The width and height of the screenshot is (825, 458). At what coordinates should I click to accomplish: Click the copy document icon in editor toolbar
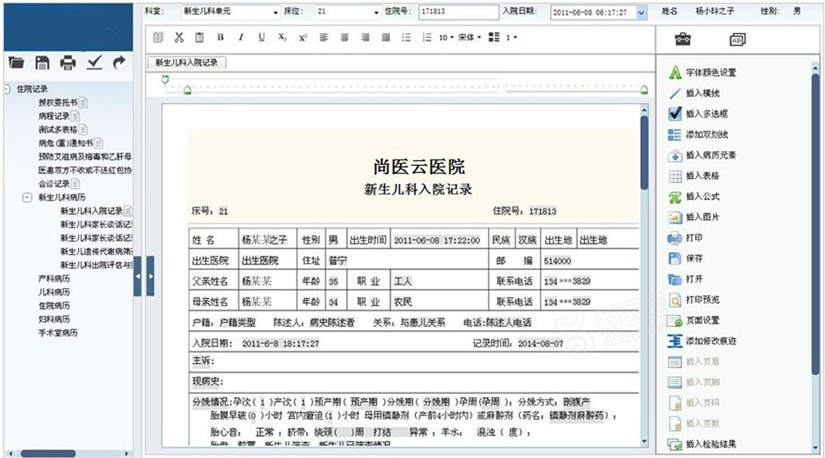[x=158, y=37]
